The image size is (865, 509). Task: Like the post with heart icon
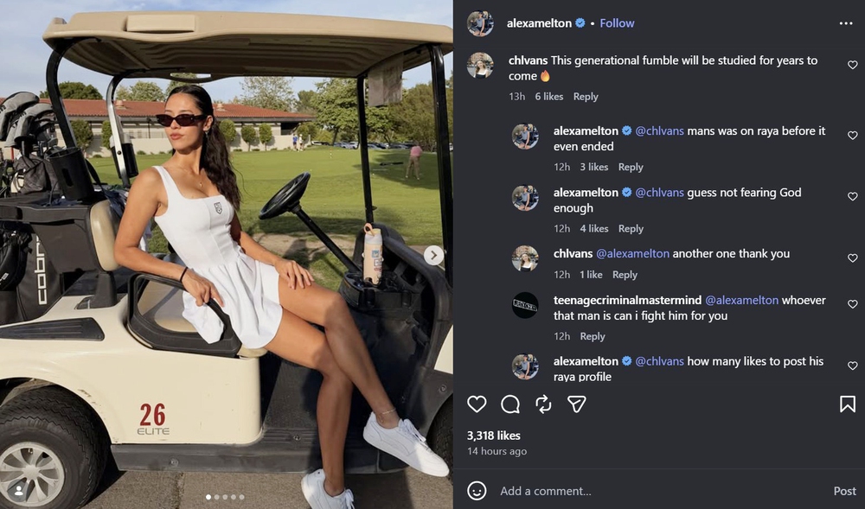pyautogui.click(x=477, y=404)
